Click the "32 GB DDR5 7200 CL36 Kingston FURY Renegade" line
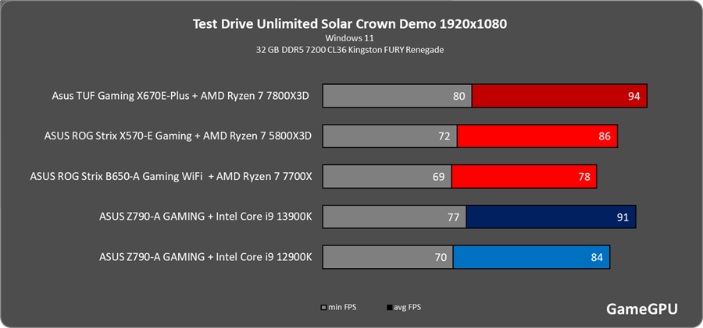The image size is (703, 328). pyautogui.click(x=350, y=50)
